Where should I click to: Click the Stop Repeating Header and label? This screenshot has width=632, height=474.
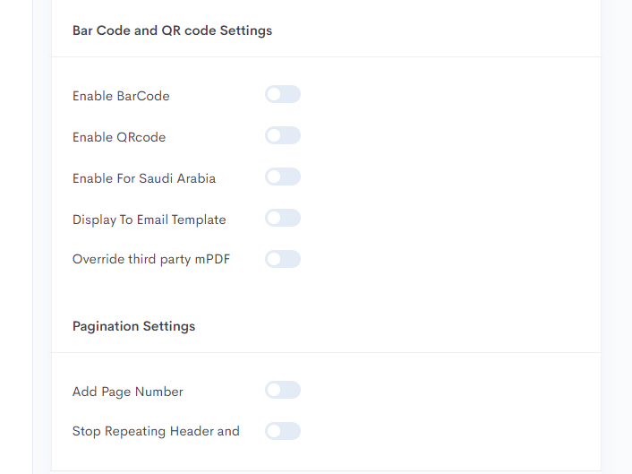coord(156,431)
